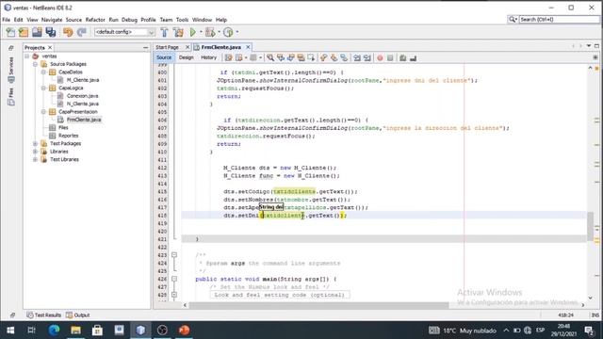Toggle code fold at line 423
Viewport: 603px width, 339px height.
pos(174,255)
